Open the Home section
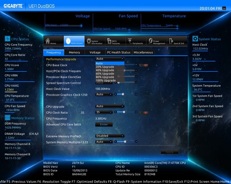The image size is (231, 184). coord(54,41)
